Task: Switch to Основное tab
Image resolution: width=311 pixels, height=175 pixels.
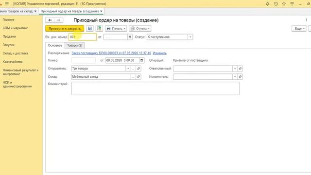Action: coord(55,45)
